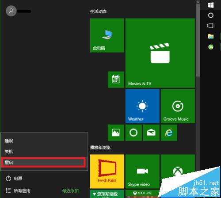Open the 此电脑 (This PC) tile
Screen dimensions: 221x198
coord(107,35)
